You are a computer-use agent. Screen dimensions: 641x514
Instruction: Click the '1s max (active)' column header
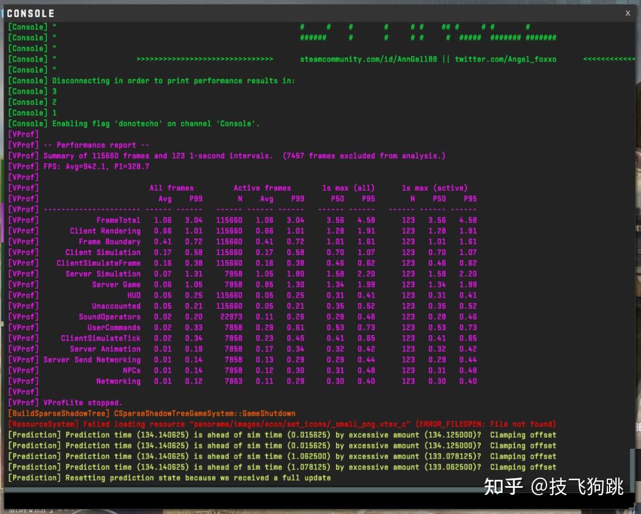[434, 188]
